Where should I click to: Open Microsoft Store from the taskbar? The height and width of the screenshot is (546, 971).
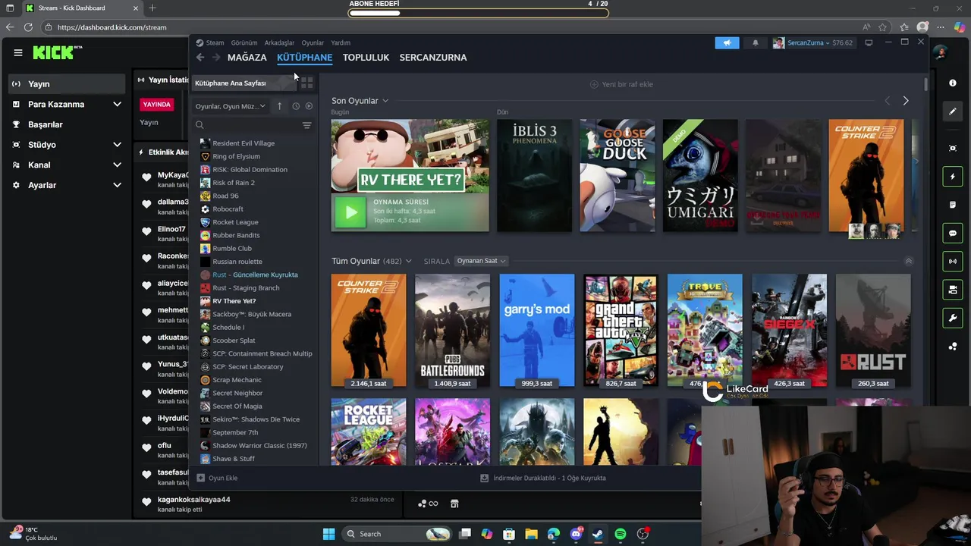click(509, 534)
